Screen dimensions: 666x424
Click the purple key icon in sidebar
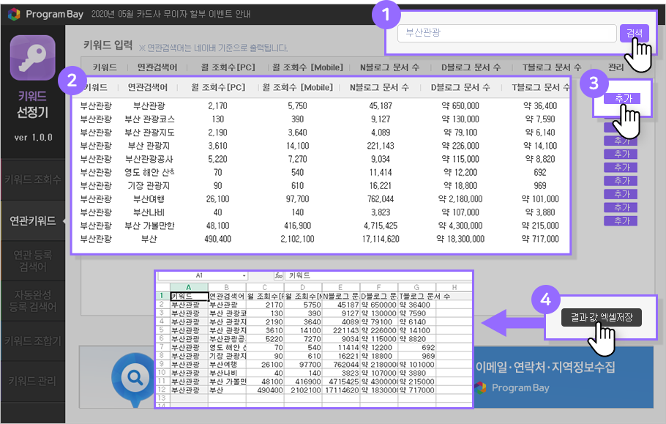click(x=32, y=58)
